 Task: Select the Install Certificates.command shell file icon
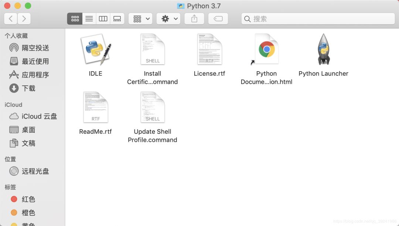pos(153,49)
